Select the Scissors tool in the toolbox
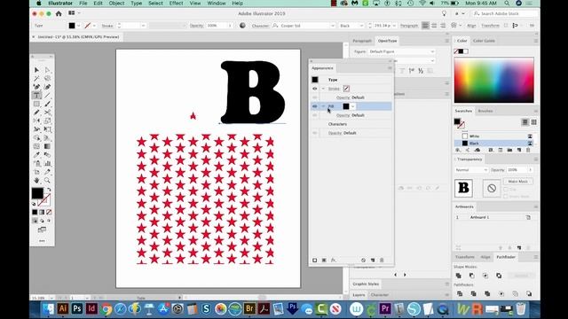This screenshot has height=319, width=568. coord(47,113)
